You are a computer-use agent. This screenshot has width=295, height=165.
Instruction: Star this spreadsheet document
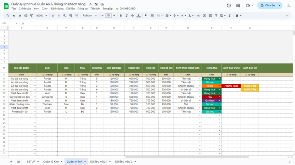tap(90, 4)
